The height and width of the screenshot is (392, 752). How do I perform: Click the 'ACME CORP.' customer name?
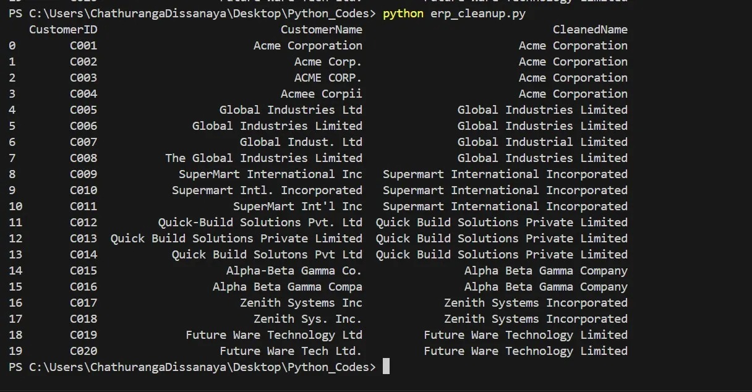click(x=328, y=78)
